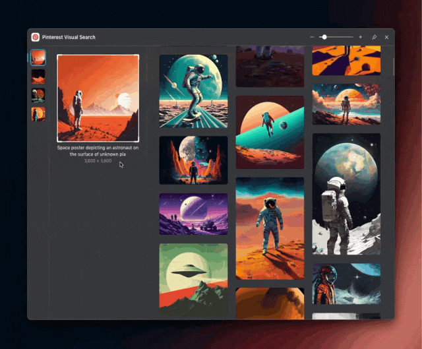Image resolution: width=422 pixels, height=349 pixels.
Task: Open the green UFO over mountains result
Action: coord(193,280)
